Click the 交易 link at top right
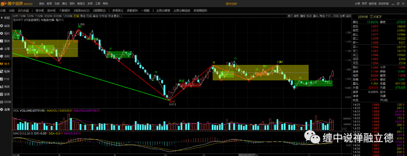407x156 pixels. point(357,4)
